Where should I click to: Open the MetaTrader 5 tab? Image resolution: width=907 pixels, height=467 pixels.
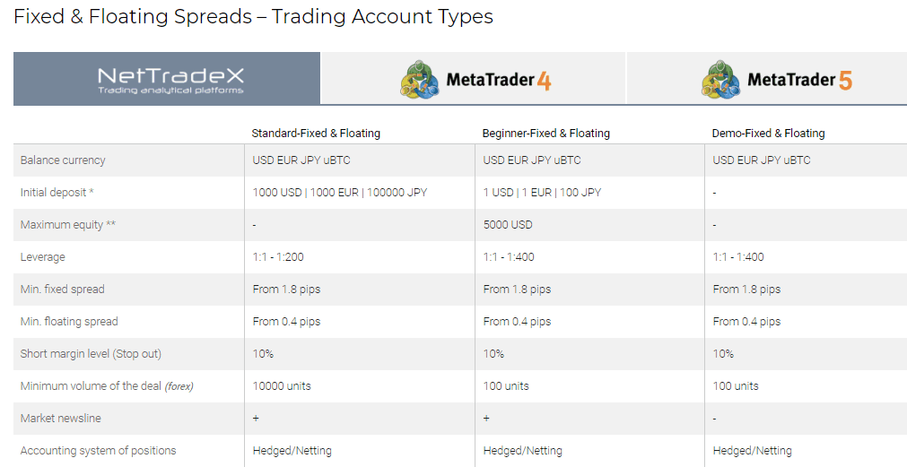pos(767,79)
